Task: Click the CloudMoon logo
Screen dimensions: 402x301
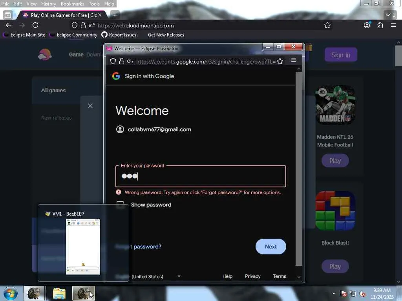Action: tap(45, 54)
